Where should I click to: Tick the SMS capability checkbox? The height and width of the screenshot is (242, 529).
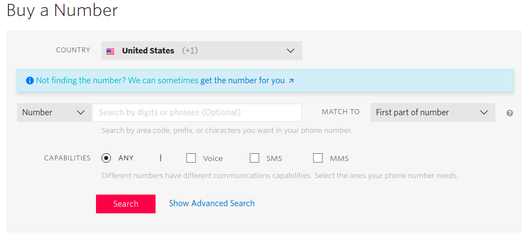pos(254,158)
